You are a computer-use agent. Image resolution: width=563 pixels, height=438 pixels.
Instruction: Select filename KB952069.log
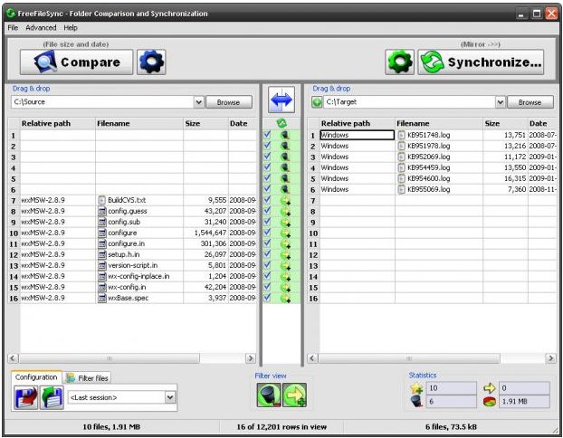click(x=428, y=157)
